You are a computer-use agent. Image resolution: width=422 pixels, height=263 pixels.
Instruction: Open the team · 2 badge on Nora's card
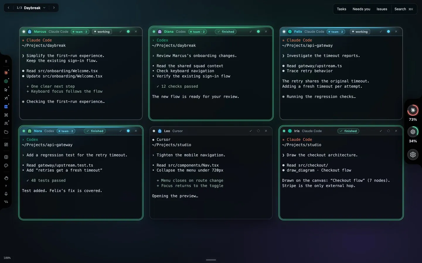(66, 131)
